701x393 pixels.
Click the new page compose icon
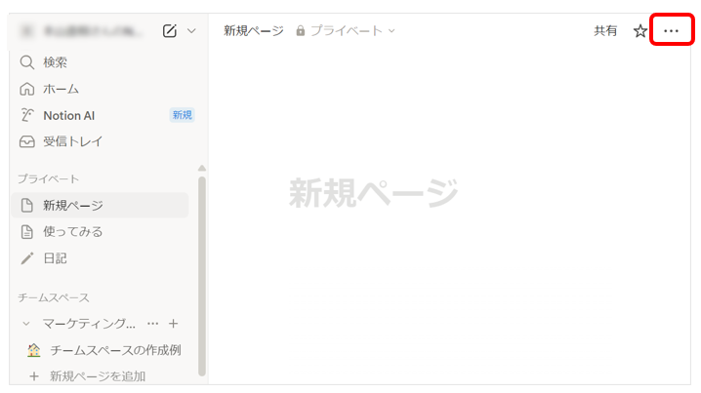(170, 31)
